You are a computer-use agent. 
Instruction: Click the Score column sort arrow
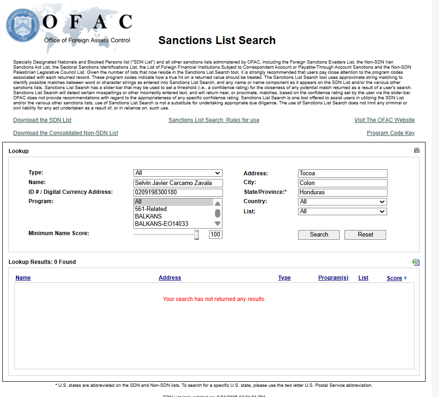405,278
